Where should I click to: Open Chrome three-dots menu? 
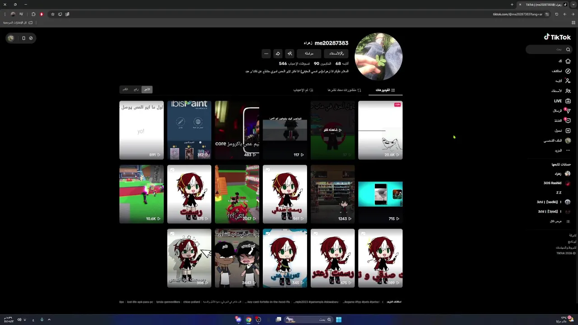tap(5, 14)
